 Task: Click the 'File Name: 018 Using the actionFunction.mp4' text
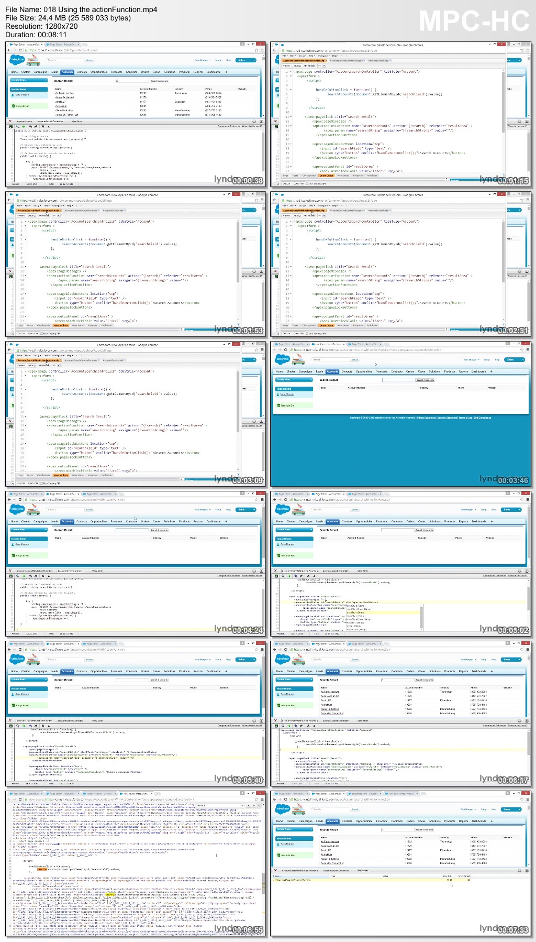[81, 9]
